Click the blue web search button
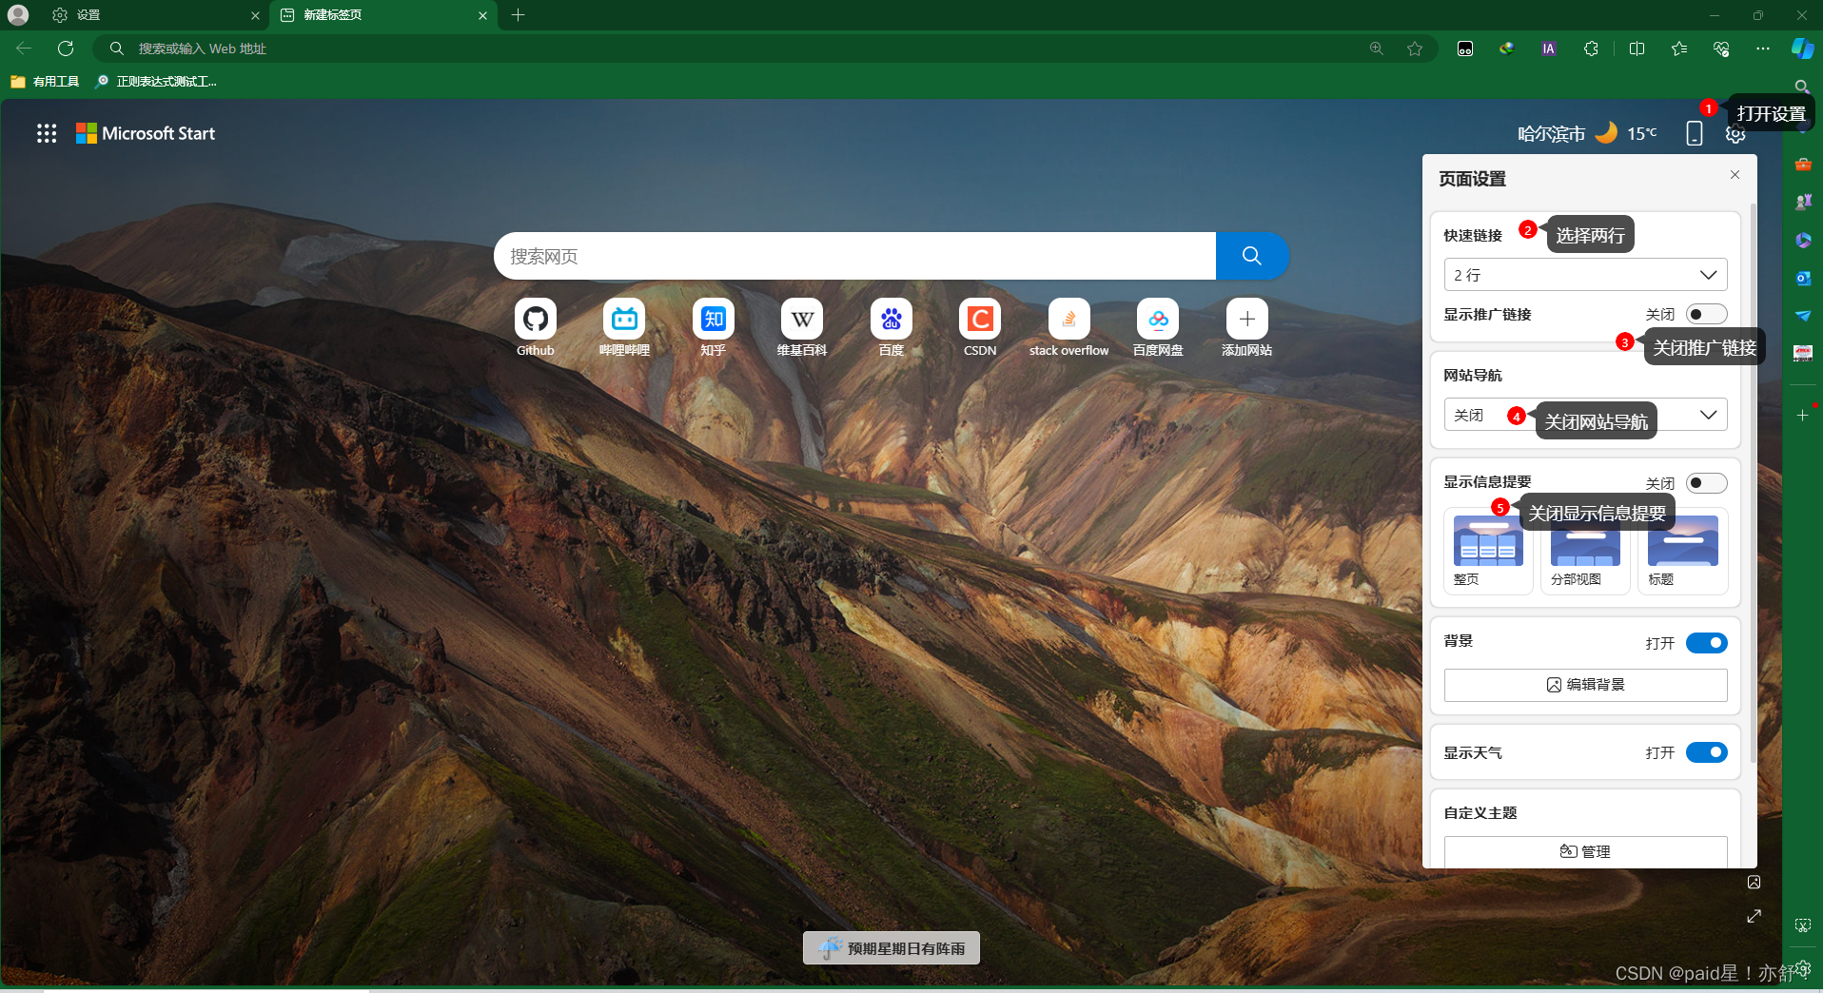The height and width of the screenshot is (993, 1823). pos(1252,256)
